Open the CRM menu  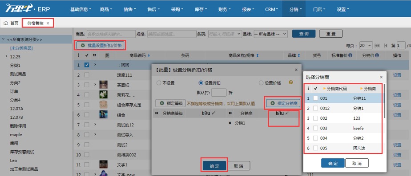pos(271,9)
